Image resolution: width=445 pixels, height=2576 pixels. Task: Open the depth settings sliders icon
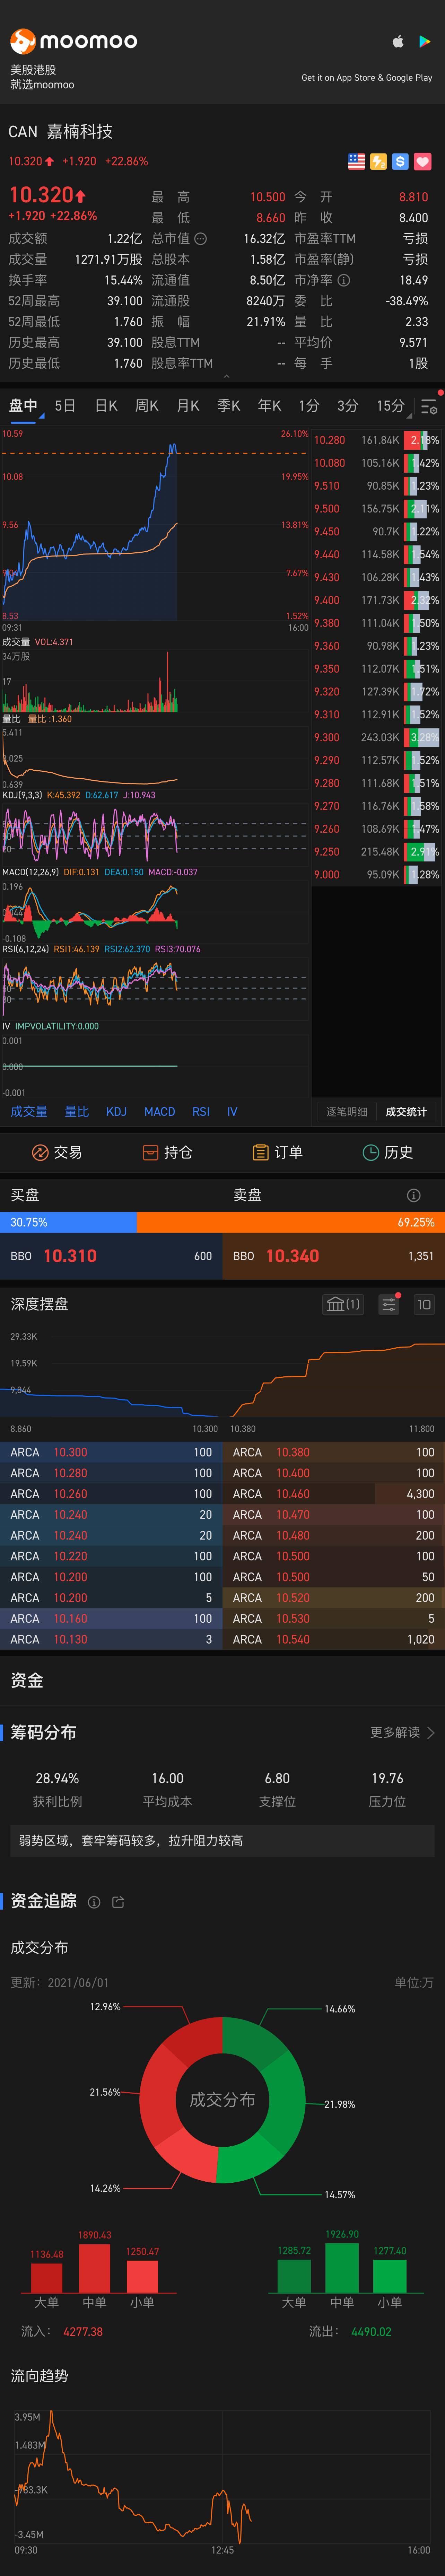pos(389,1304)
